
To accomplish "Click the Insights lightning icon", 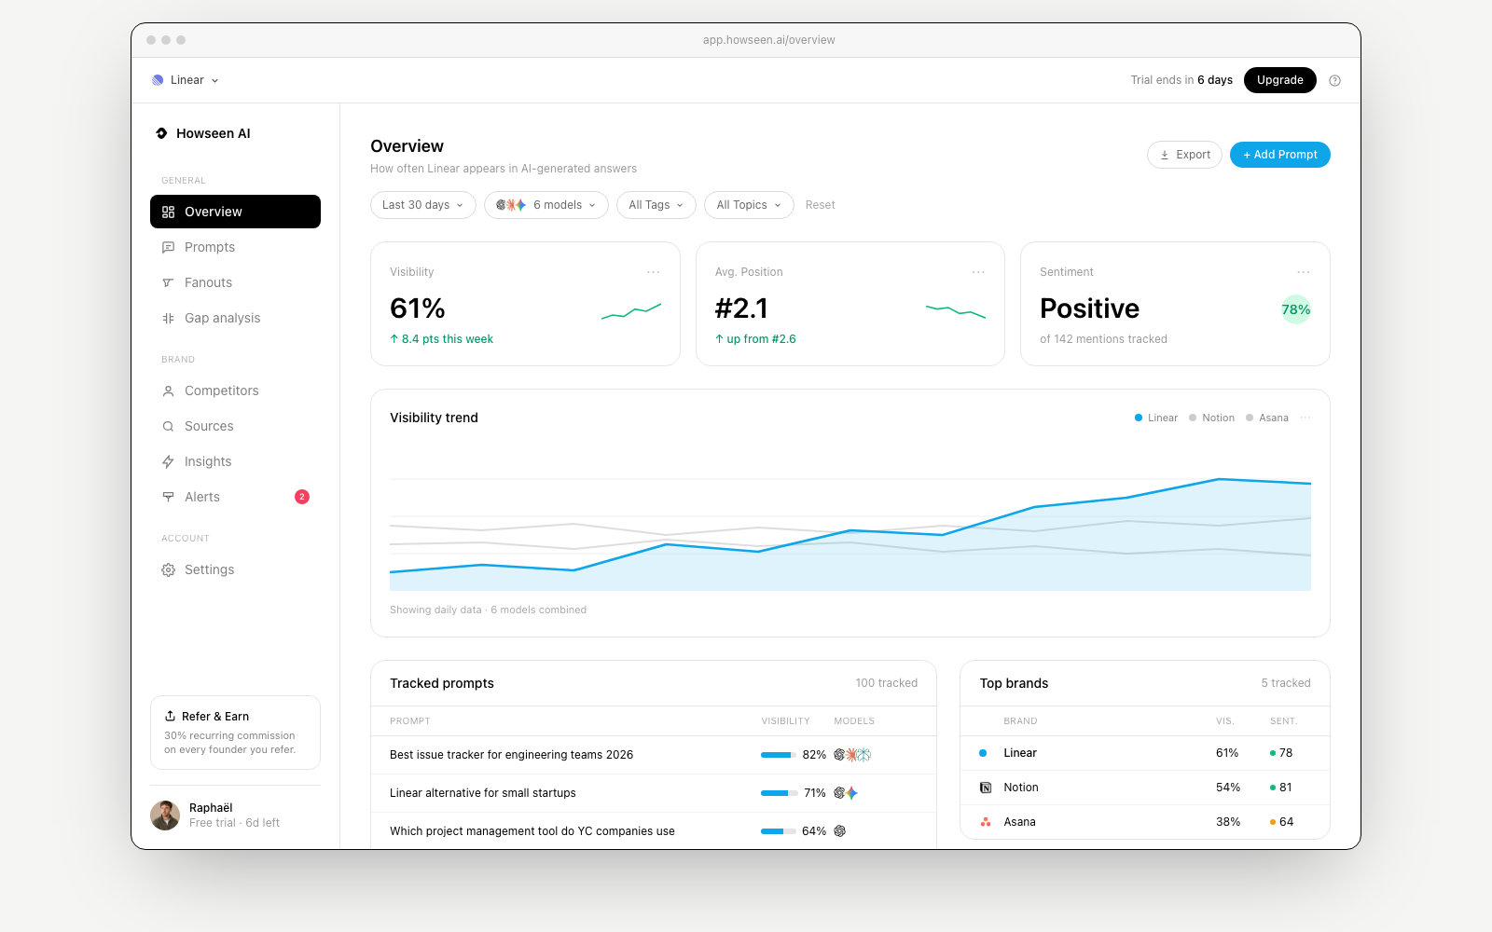I will (169, 462).
